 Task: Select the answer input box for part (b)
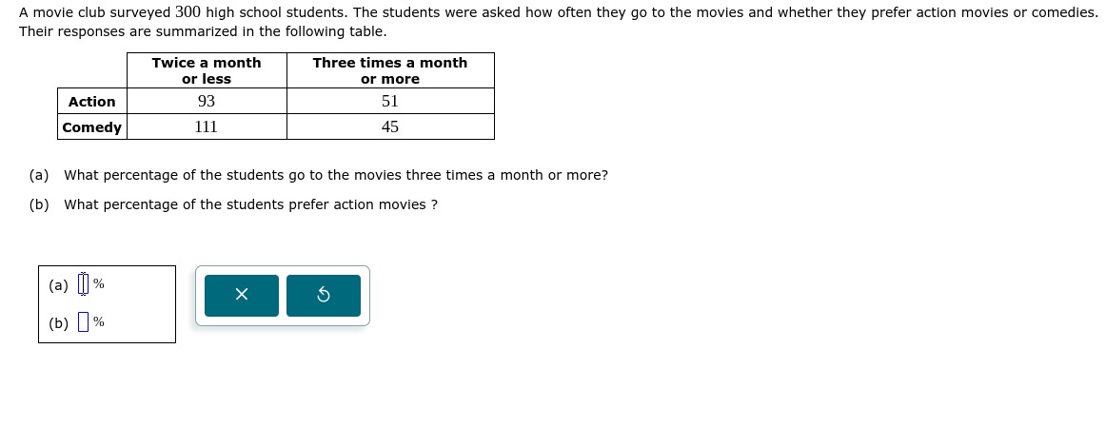click(x=83, y=322)
